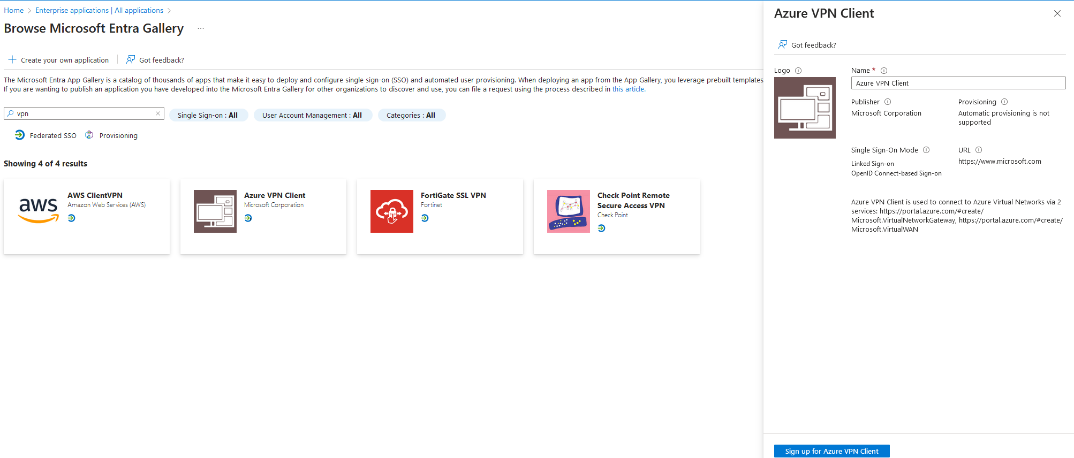This screenshot has width=1074, height=458.
Task: Click federated SSO icon under Azure VPN Client card
Action: pyautogui.click(x=248, y=218)
